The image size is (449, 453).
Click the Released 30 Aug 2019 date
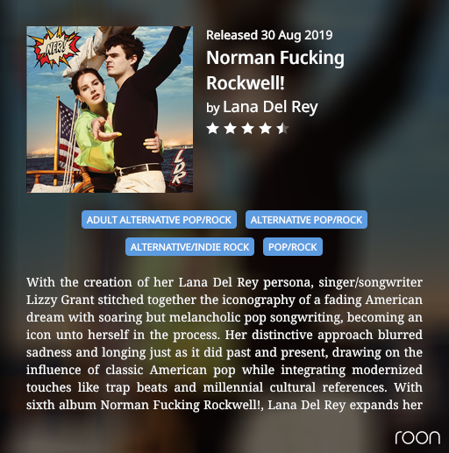269,35
